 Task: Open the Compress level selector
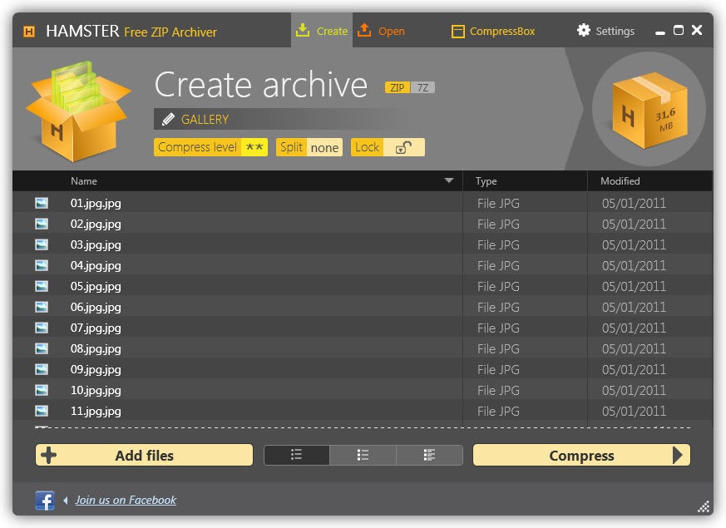tap(210, 147)
